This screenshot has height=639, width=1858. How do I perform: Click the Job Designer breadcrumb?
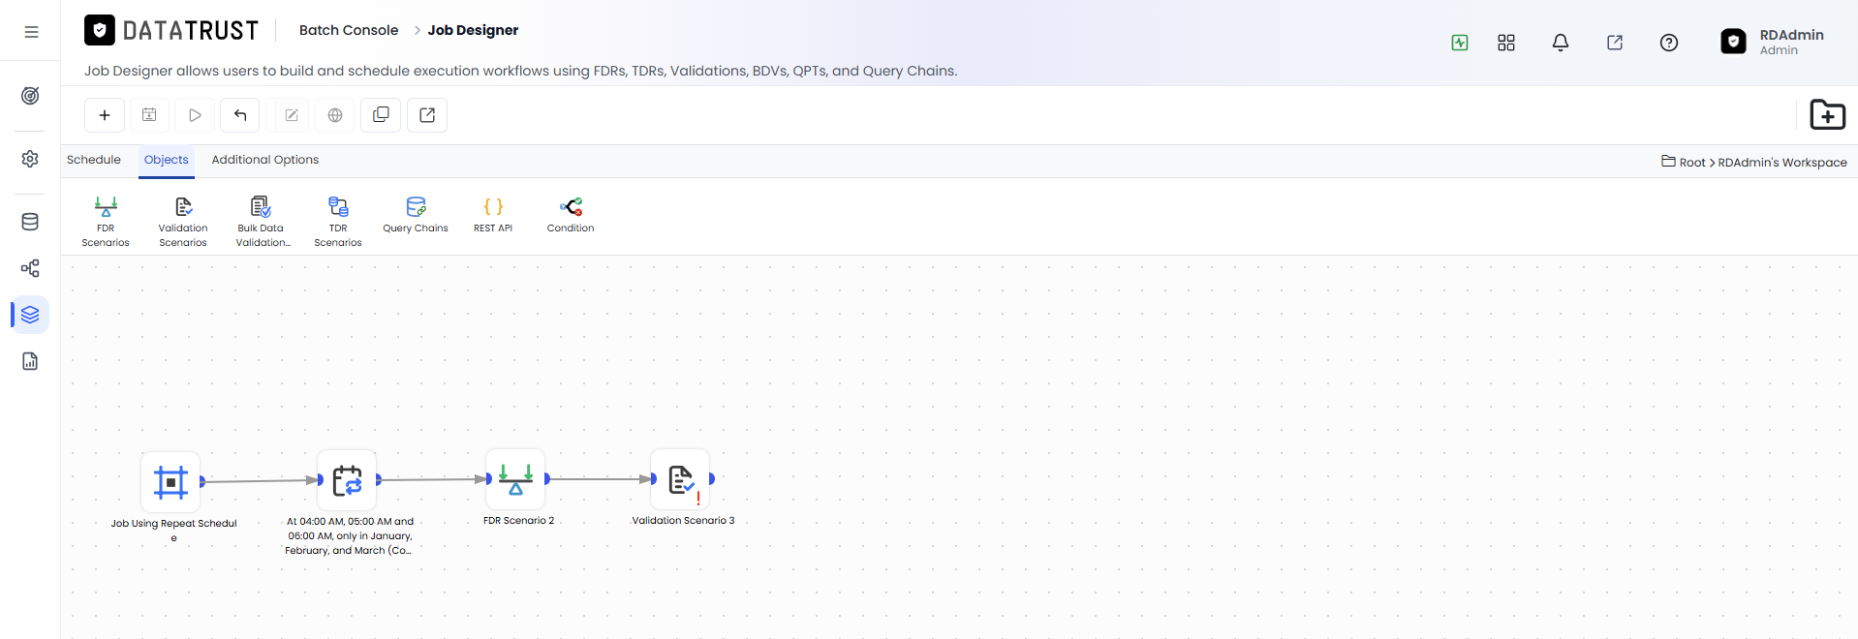tap(473, 30)
